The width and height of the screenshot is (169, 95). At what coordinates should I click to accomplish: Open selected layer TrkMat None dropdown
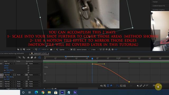tap(20, 75)
